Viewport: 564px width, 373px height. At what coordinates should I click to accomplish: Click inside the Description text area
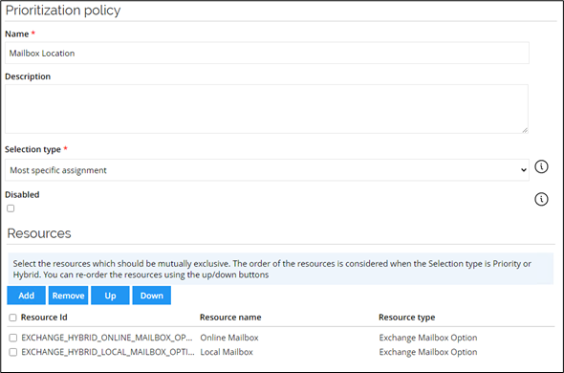coord(267,109)
